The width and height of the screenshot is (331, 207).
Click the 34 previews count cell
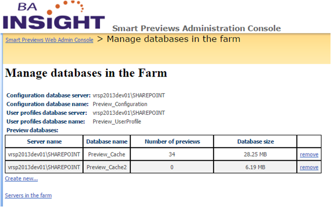tap(172, 154)
